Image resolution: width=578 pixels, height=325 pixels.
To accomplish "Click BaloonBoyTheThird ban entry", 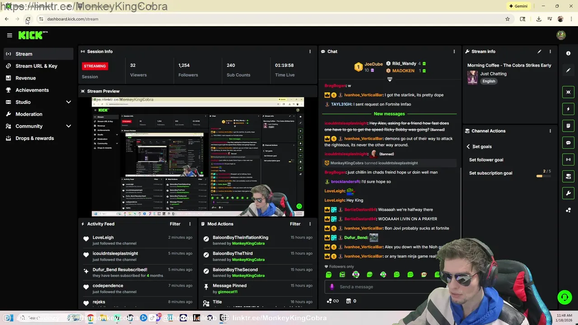I will point(258,256).
